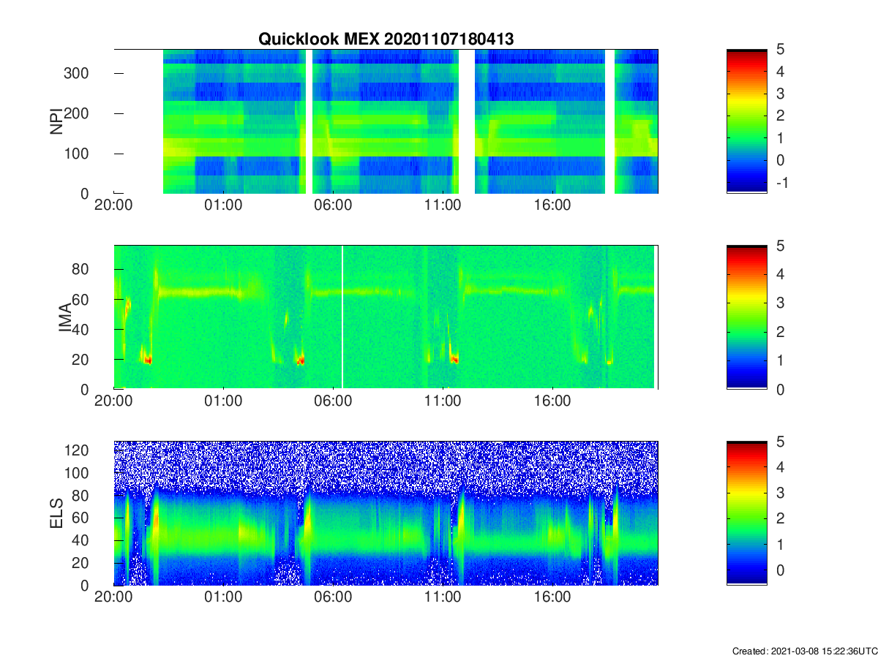
Task: Click the "01:00" time label under the ELS plot
Action: [x=223, y=597]
